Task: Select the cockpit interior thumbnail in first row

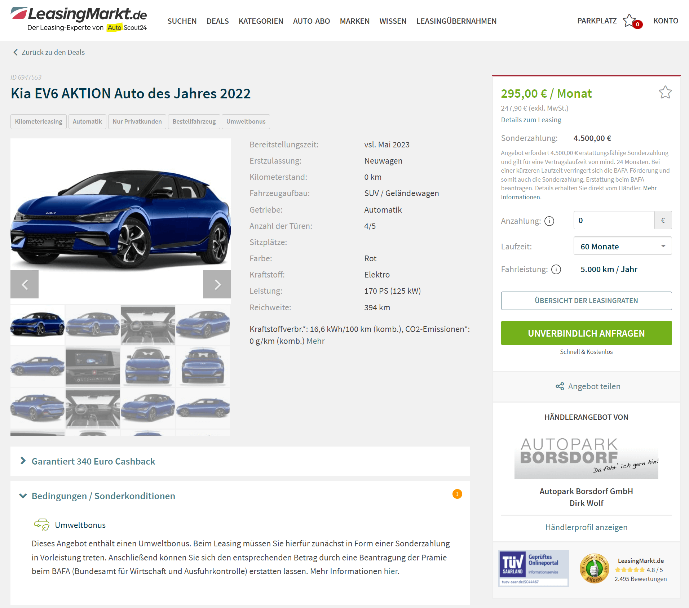Action: (x=148, y=325)
